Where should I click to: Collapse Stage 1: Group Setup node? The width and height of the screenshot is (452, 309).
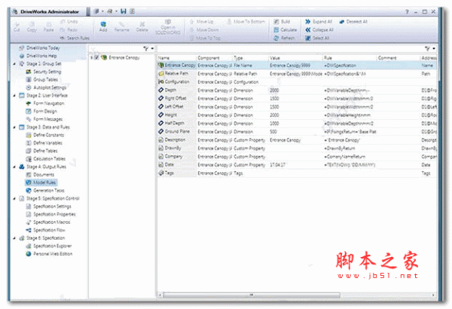pyautogui.click(x=14, y=64)
